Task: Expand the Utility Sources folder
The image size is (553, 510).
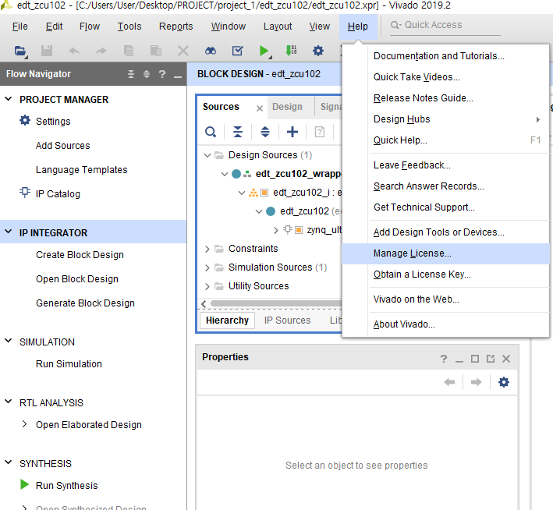Action: click(207, 286)
